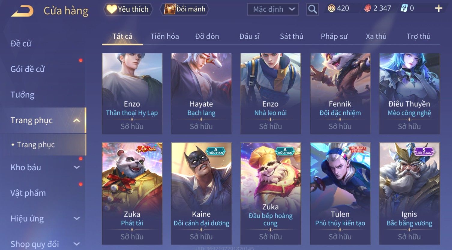Collapse the Trang phục sidebar section
Viewport: 452px width, 250px height.
77,120
